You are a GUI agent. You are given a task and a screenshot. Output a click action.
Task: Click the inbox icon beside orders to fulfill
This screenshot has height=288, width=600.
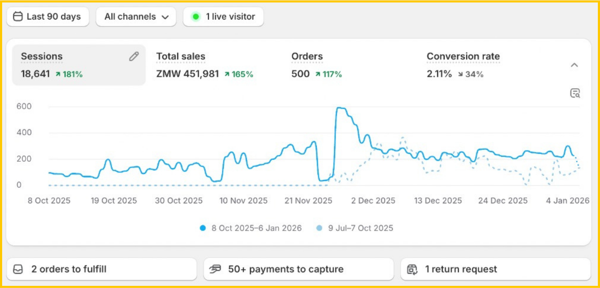tap(18, 269)
